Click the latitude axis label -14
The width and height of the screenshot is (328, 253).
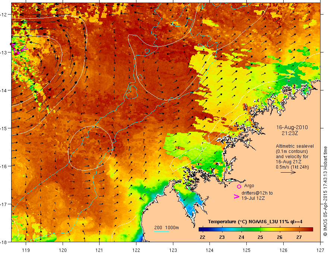[x=4, y=90]
